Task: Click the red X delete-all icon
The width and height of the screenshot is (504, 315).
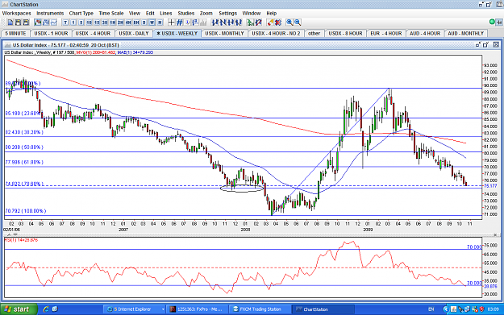Action: pos(278,23)
